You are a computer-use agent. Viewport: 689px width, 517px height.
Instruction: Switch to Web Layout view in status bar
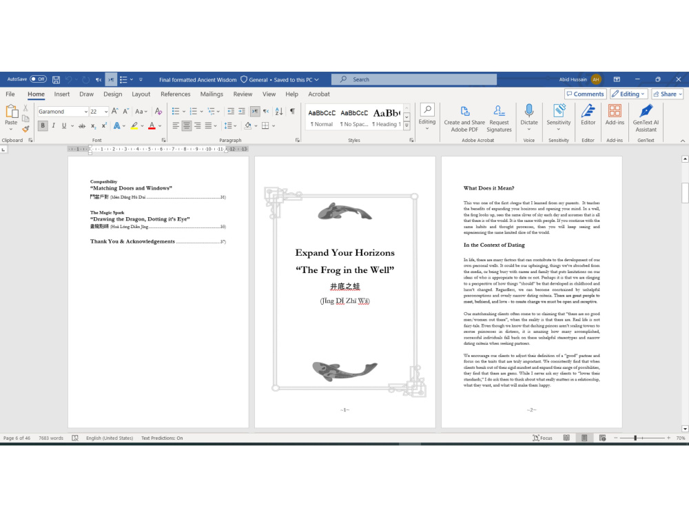pos(602,438)
